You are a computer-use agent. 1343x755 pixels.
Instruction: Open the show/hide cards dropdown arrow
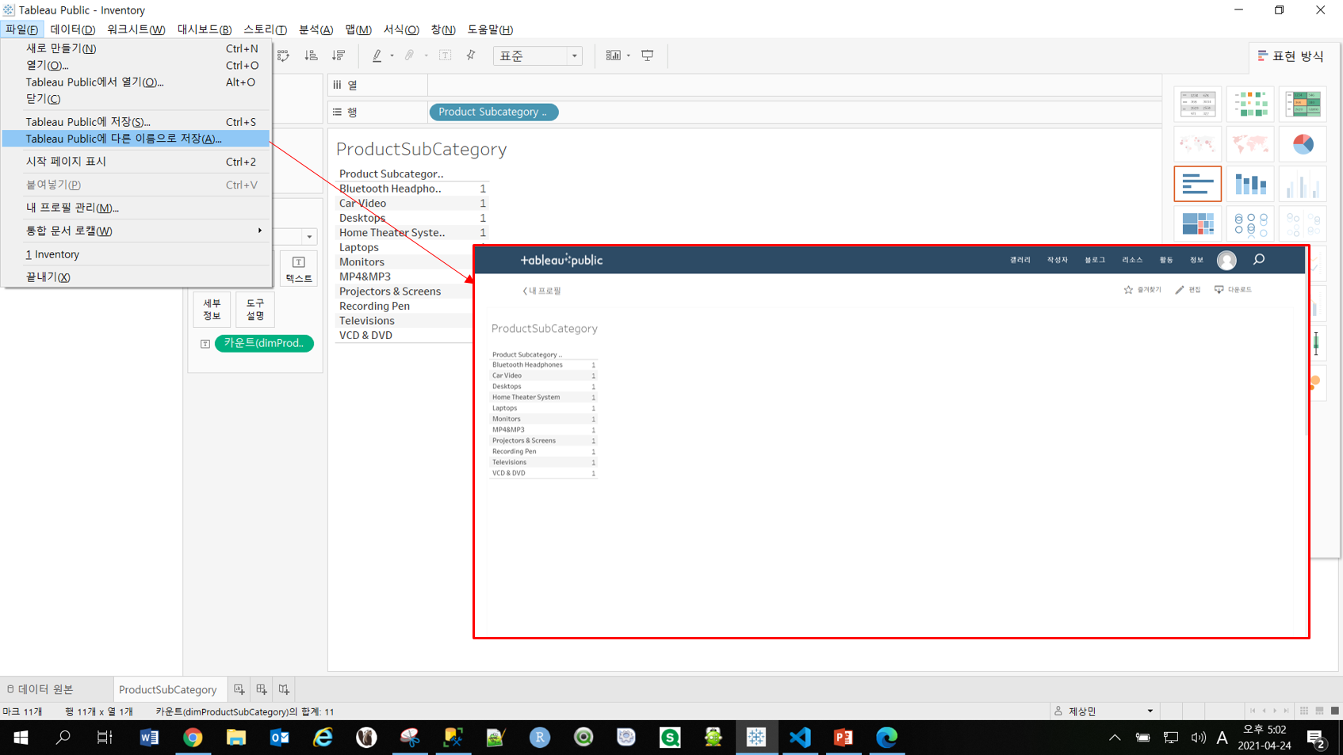[629, 55]
